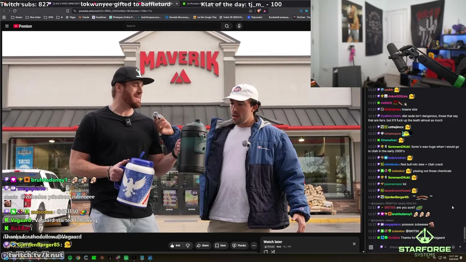Open the Polymarket bookmark

[254, 17]
